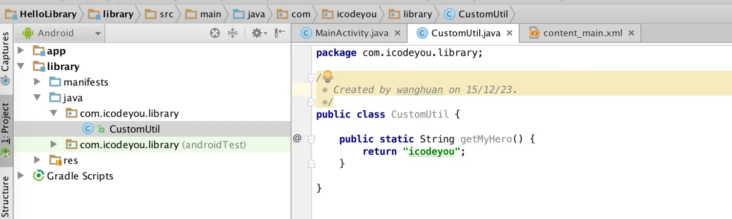Expand the manifests folder
Viewport: 732px width, 219px height.
(37, 82)
